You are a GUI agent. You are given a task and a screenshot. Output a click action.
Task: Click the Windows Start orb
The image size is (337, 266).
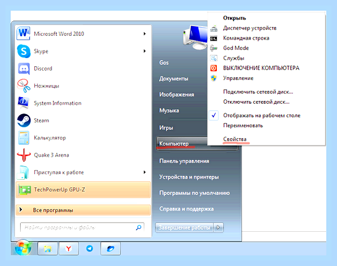point(23,248)
